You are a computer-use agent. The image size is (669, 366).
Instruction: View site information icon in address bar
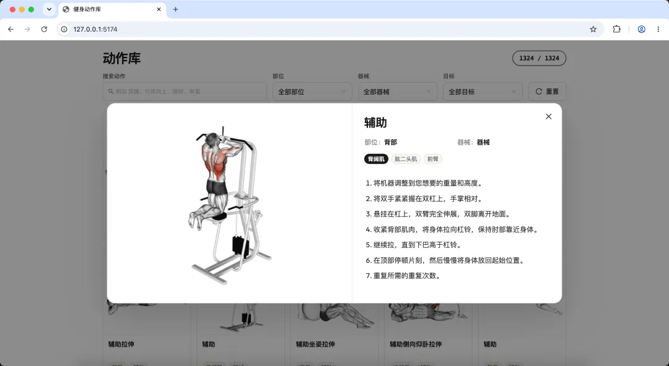click(64, 30)
